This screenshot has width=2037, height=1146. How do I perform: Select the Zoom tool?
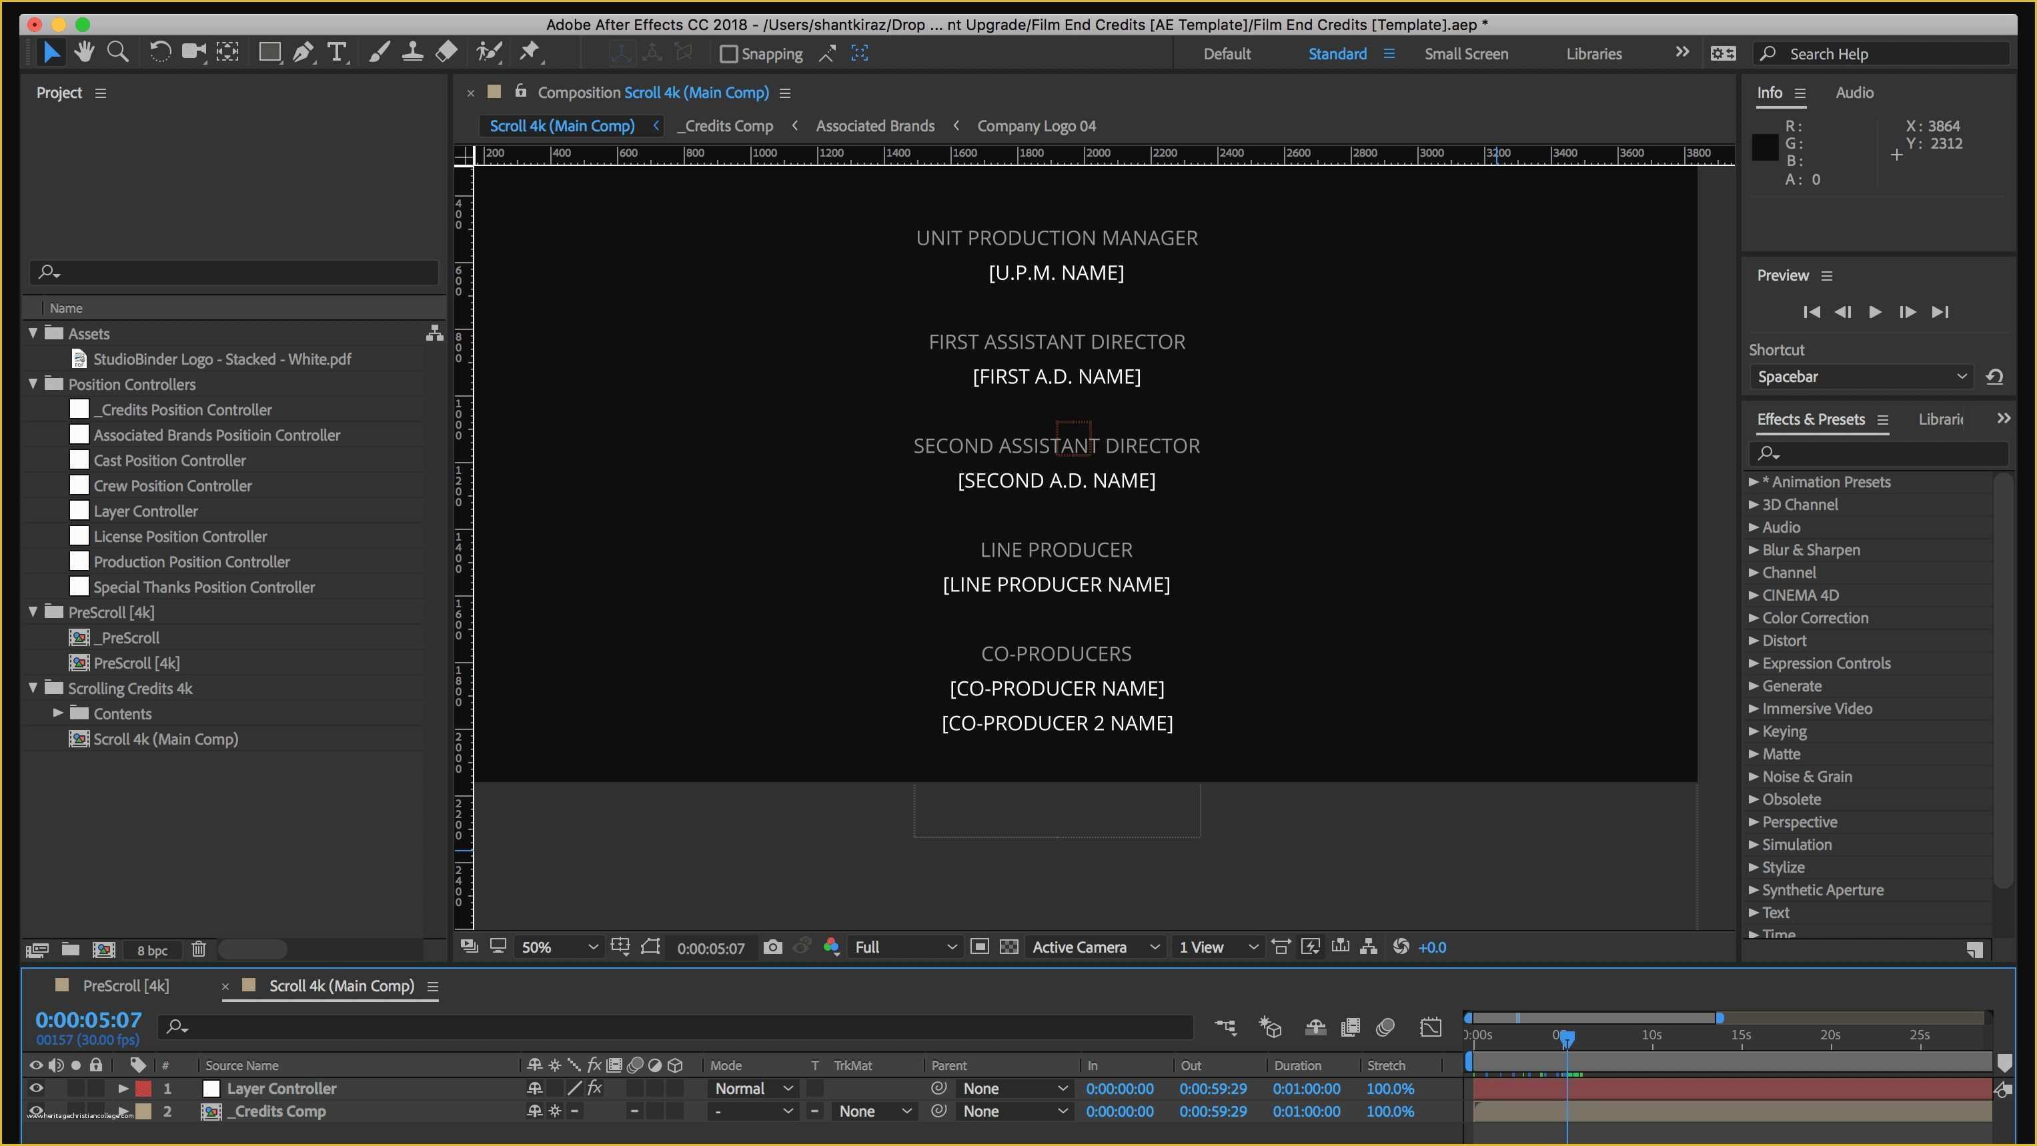(119, 53)
